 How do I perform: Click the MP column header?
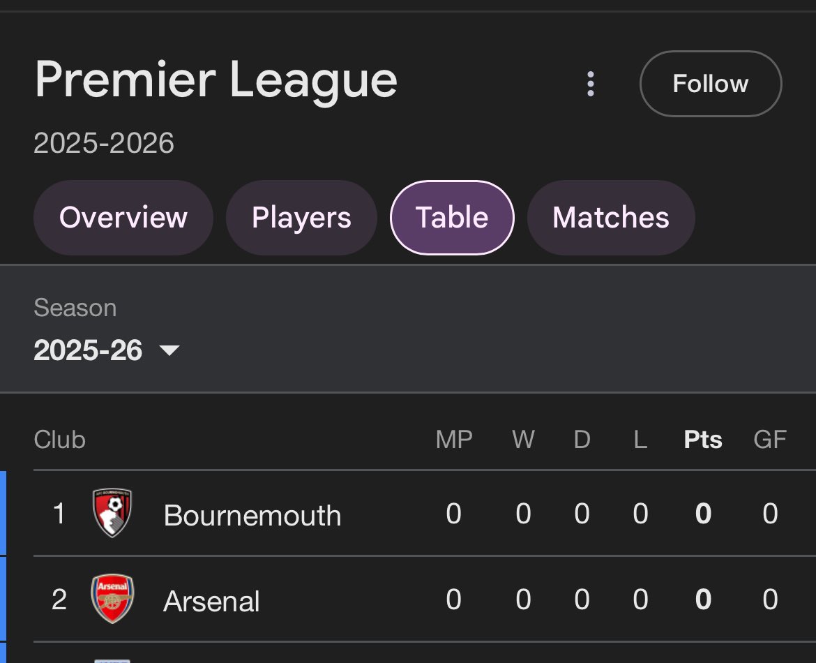454,440
